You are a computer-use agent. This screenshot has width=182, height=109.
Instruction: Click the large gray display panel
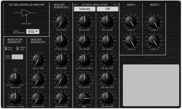coord(151,85)
